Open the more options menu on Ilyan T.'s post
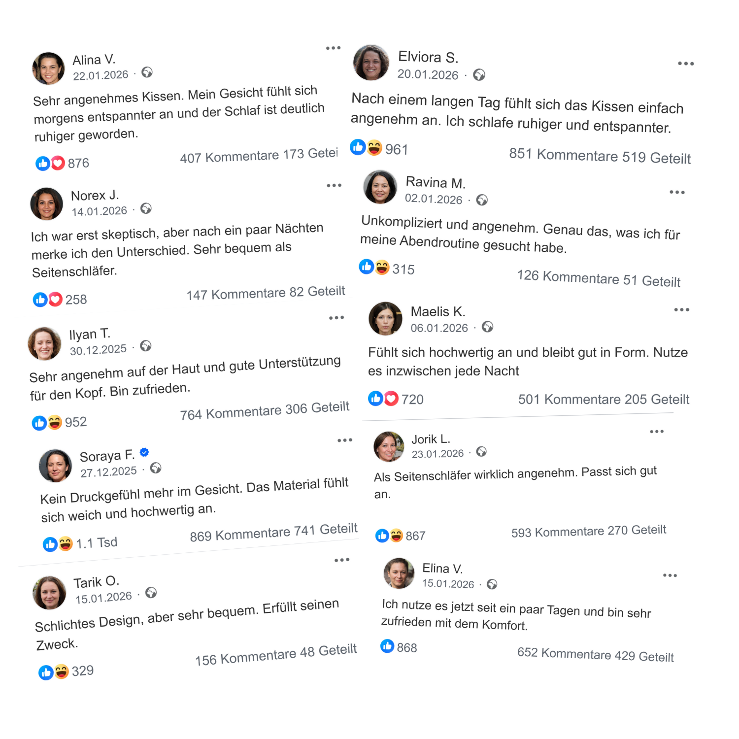Viewport: 739px width, 739px height. 336,318
